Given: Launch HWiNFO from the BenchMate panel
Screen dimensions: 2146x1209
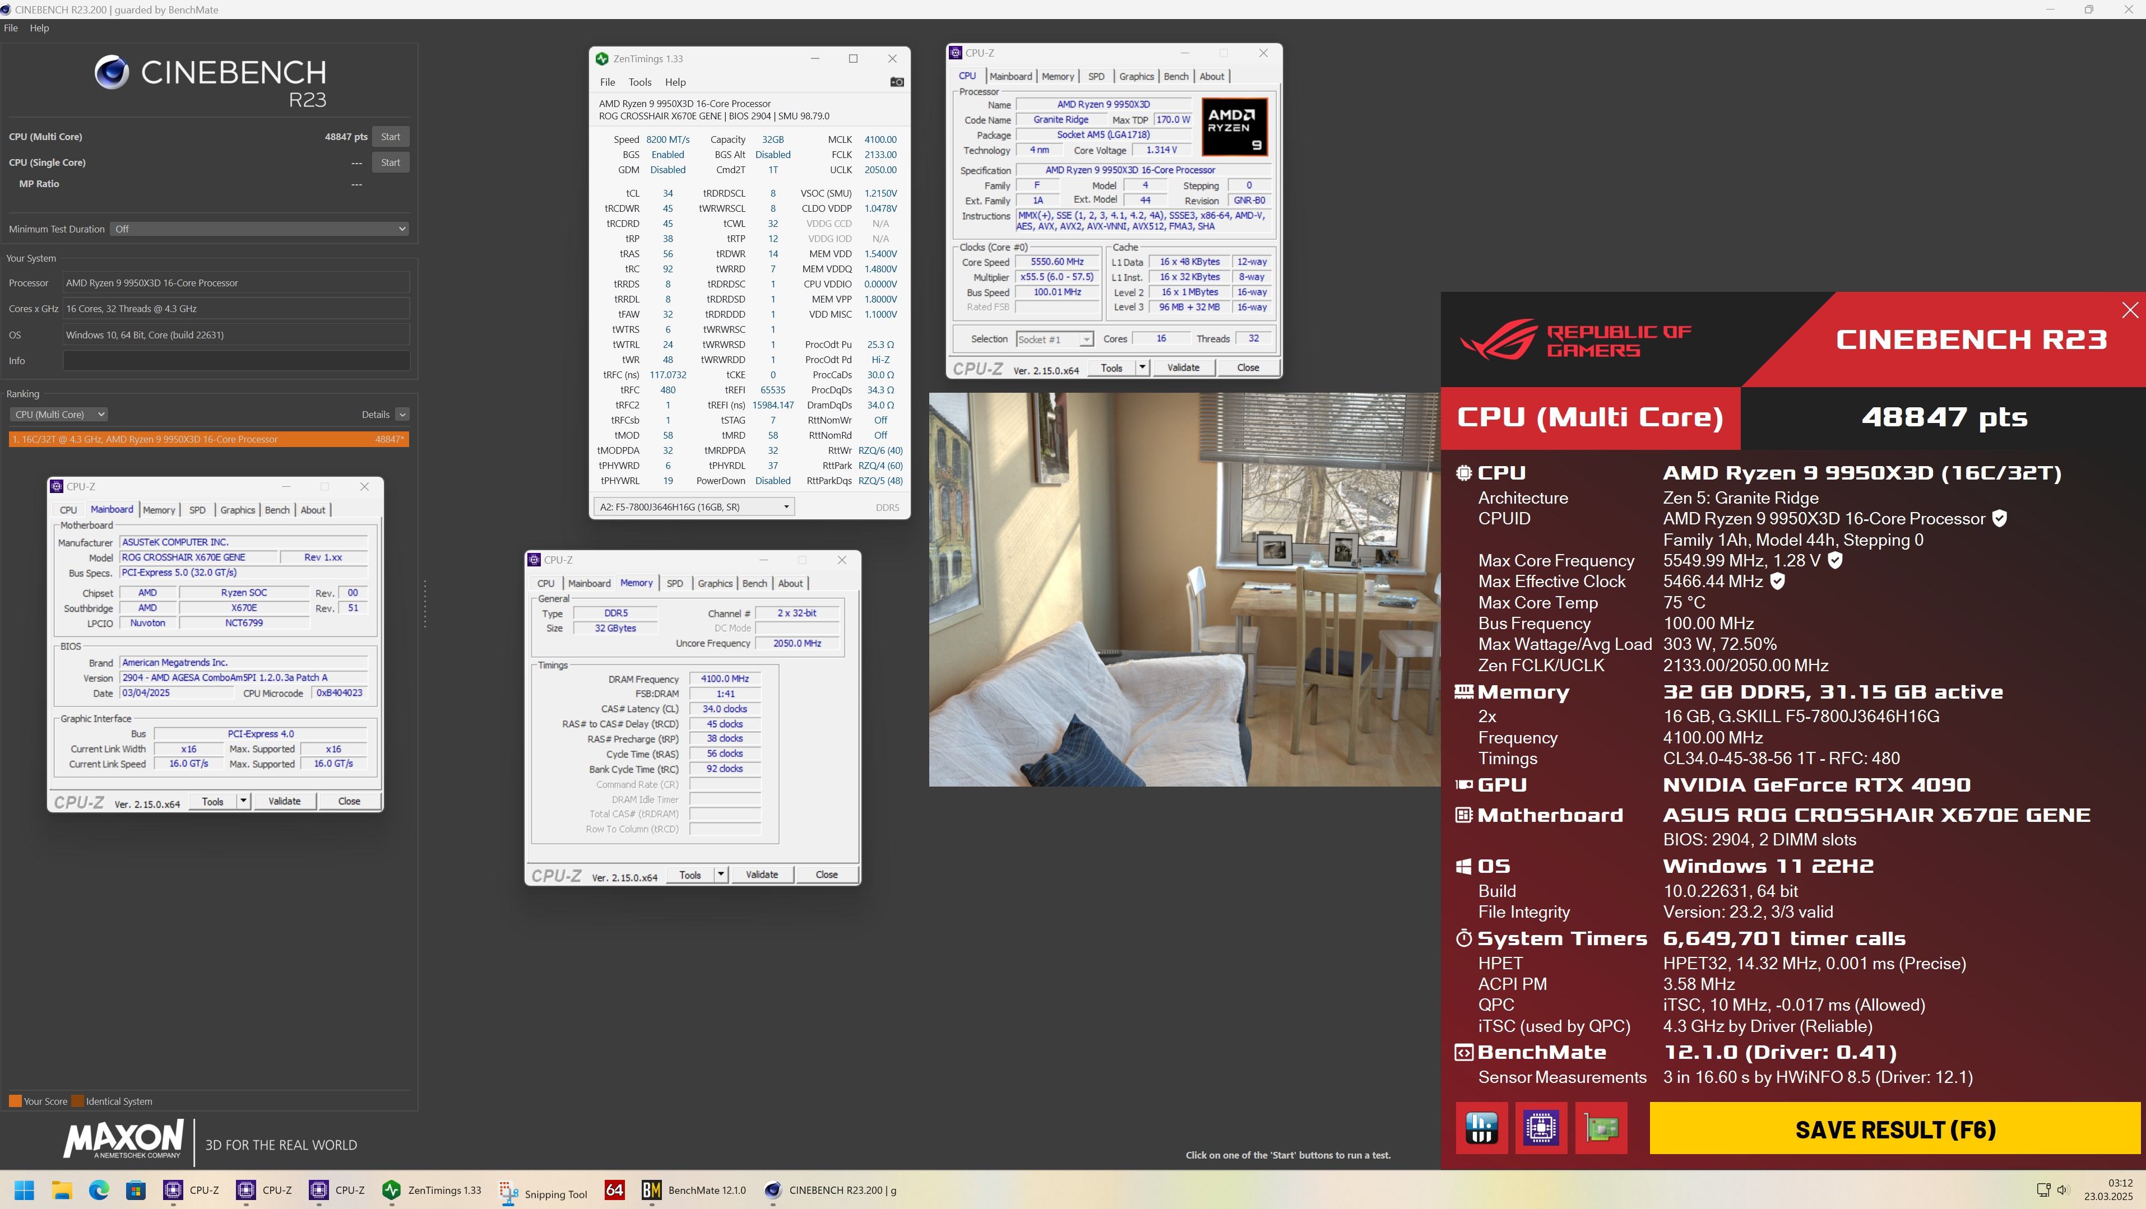Looking at the screenshot, I should click(1481, 1128).
